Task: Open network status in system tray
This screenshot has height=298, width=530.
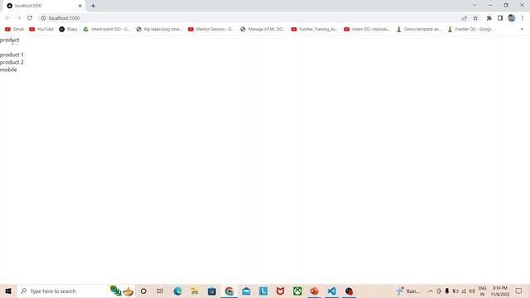Action: [464, 291]
